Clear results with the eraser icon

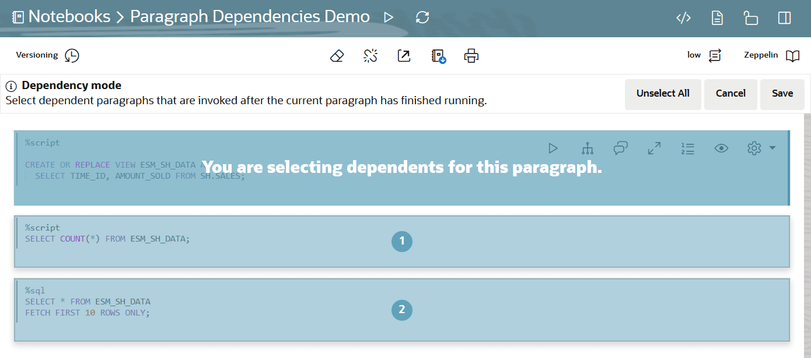click(x=337, y=56)
